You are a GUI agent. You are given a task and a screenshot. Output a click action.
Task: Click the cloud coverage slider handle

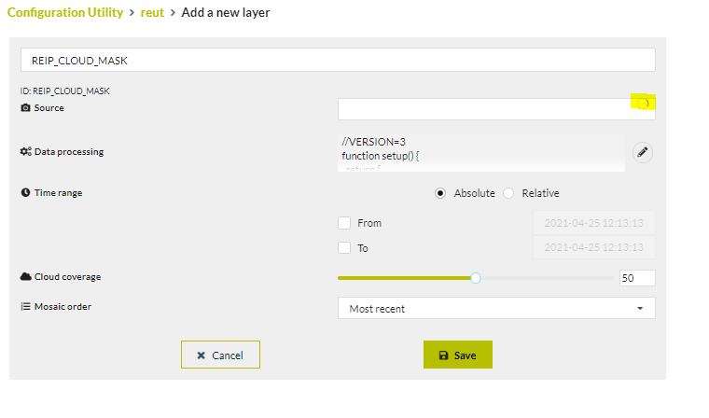pos(475,278)
